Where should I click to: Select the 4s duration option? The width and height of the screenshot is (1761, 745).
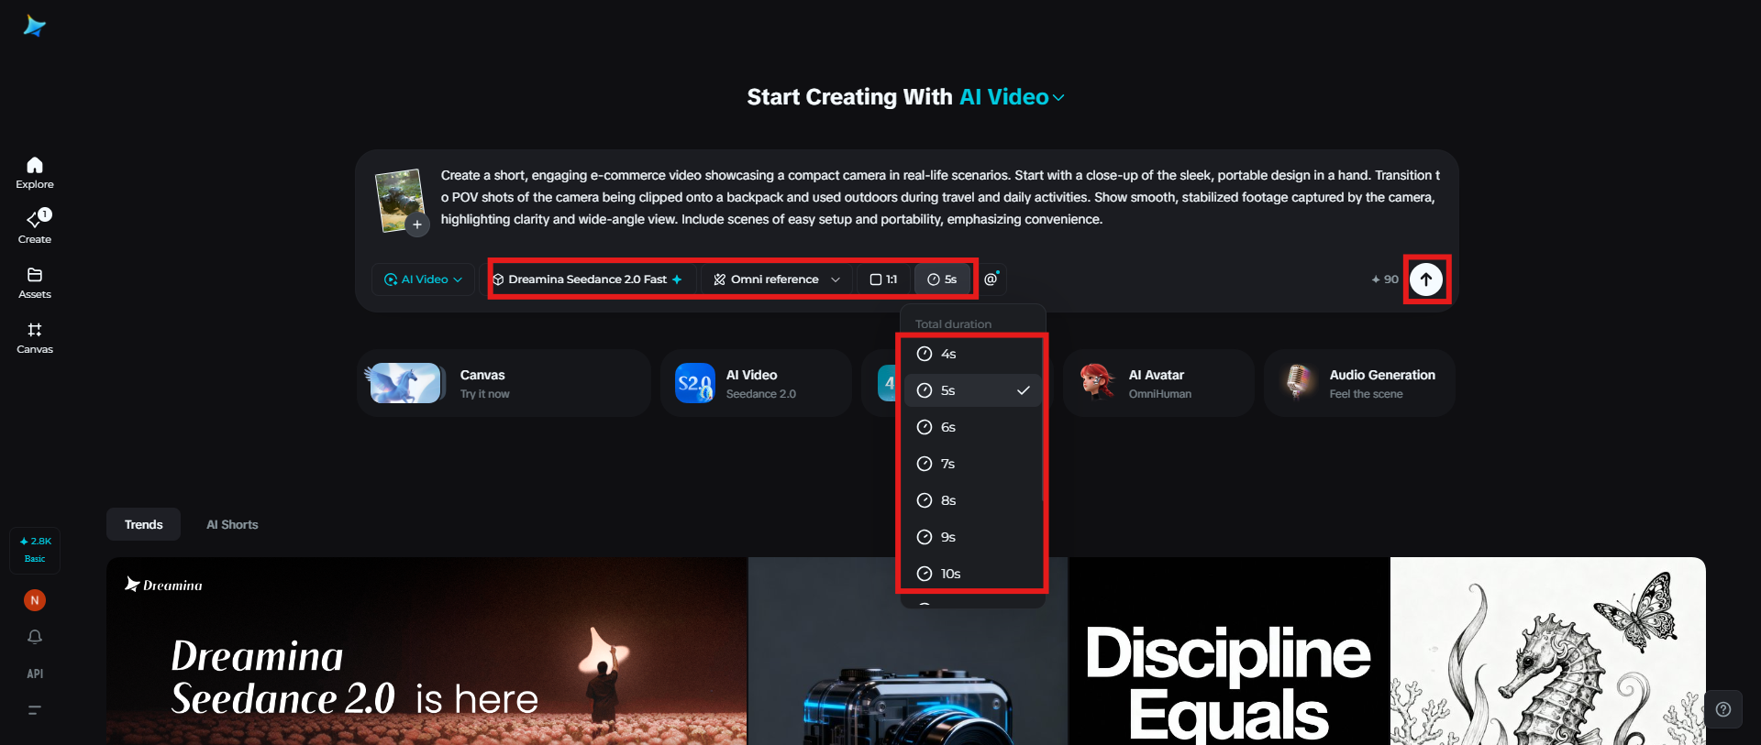pos(972,354)
